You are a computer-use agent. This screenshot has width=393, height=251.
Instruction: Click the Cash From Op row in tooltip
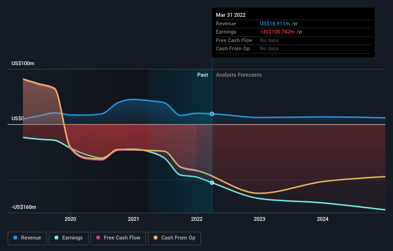pos(293,49)
